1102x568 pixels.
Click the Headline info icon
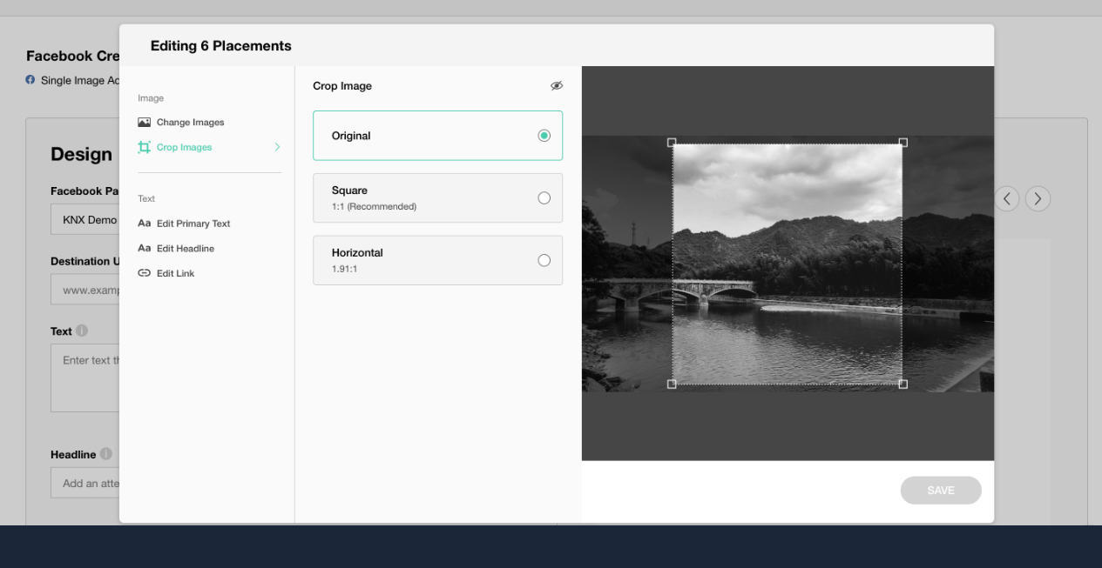pyautogui.click(x=106, y=454)
